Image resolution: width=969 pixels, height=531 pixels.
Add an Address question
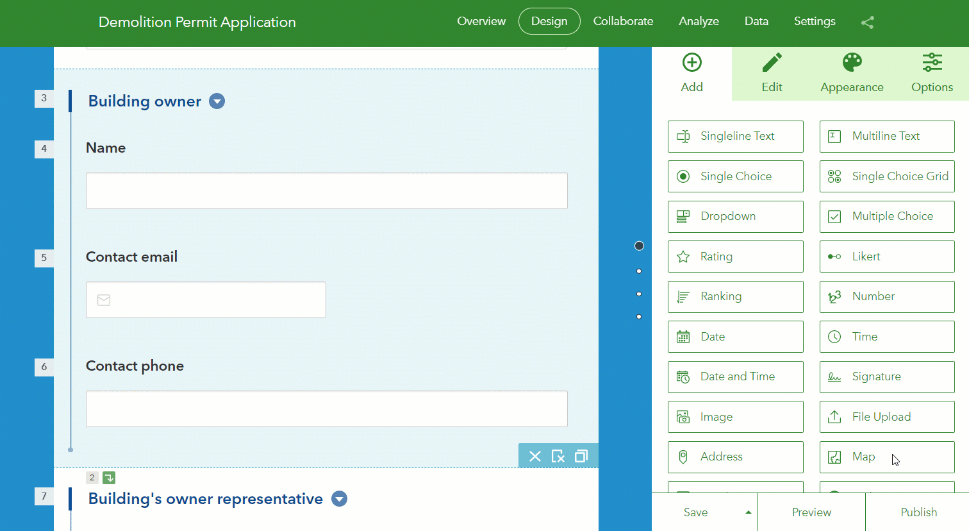pos(735,457)
